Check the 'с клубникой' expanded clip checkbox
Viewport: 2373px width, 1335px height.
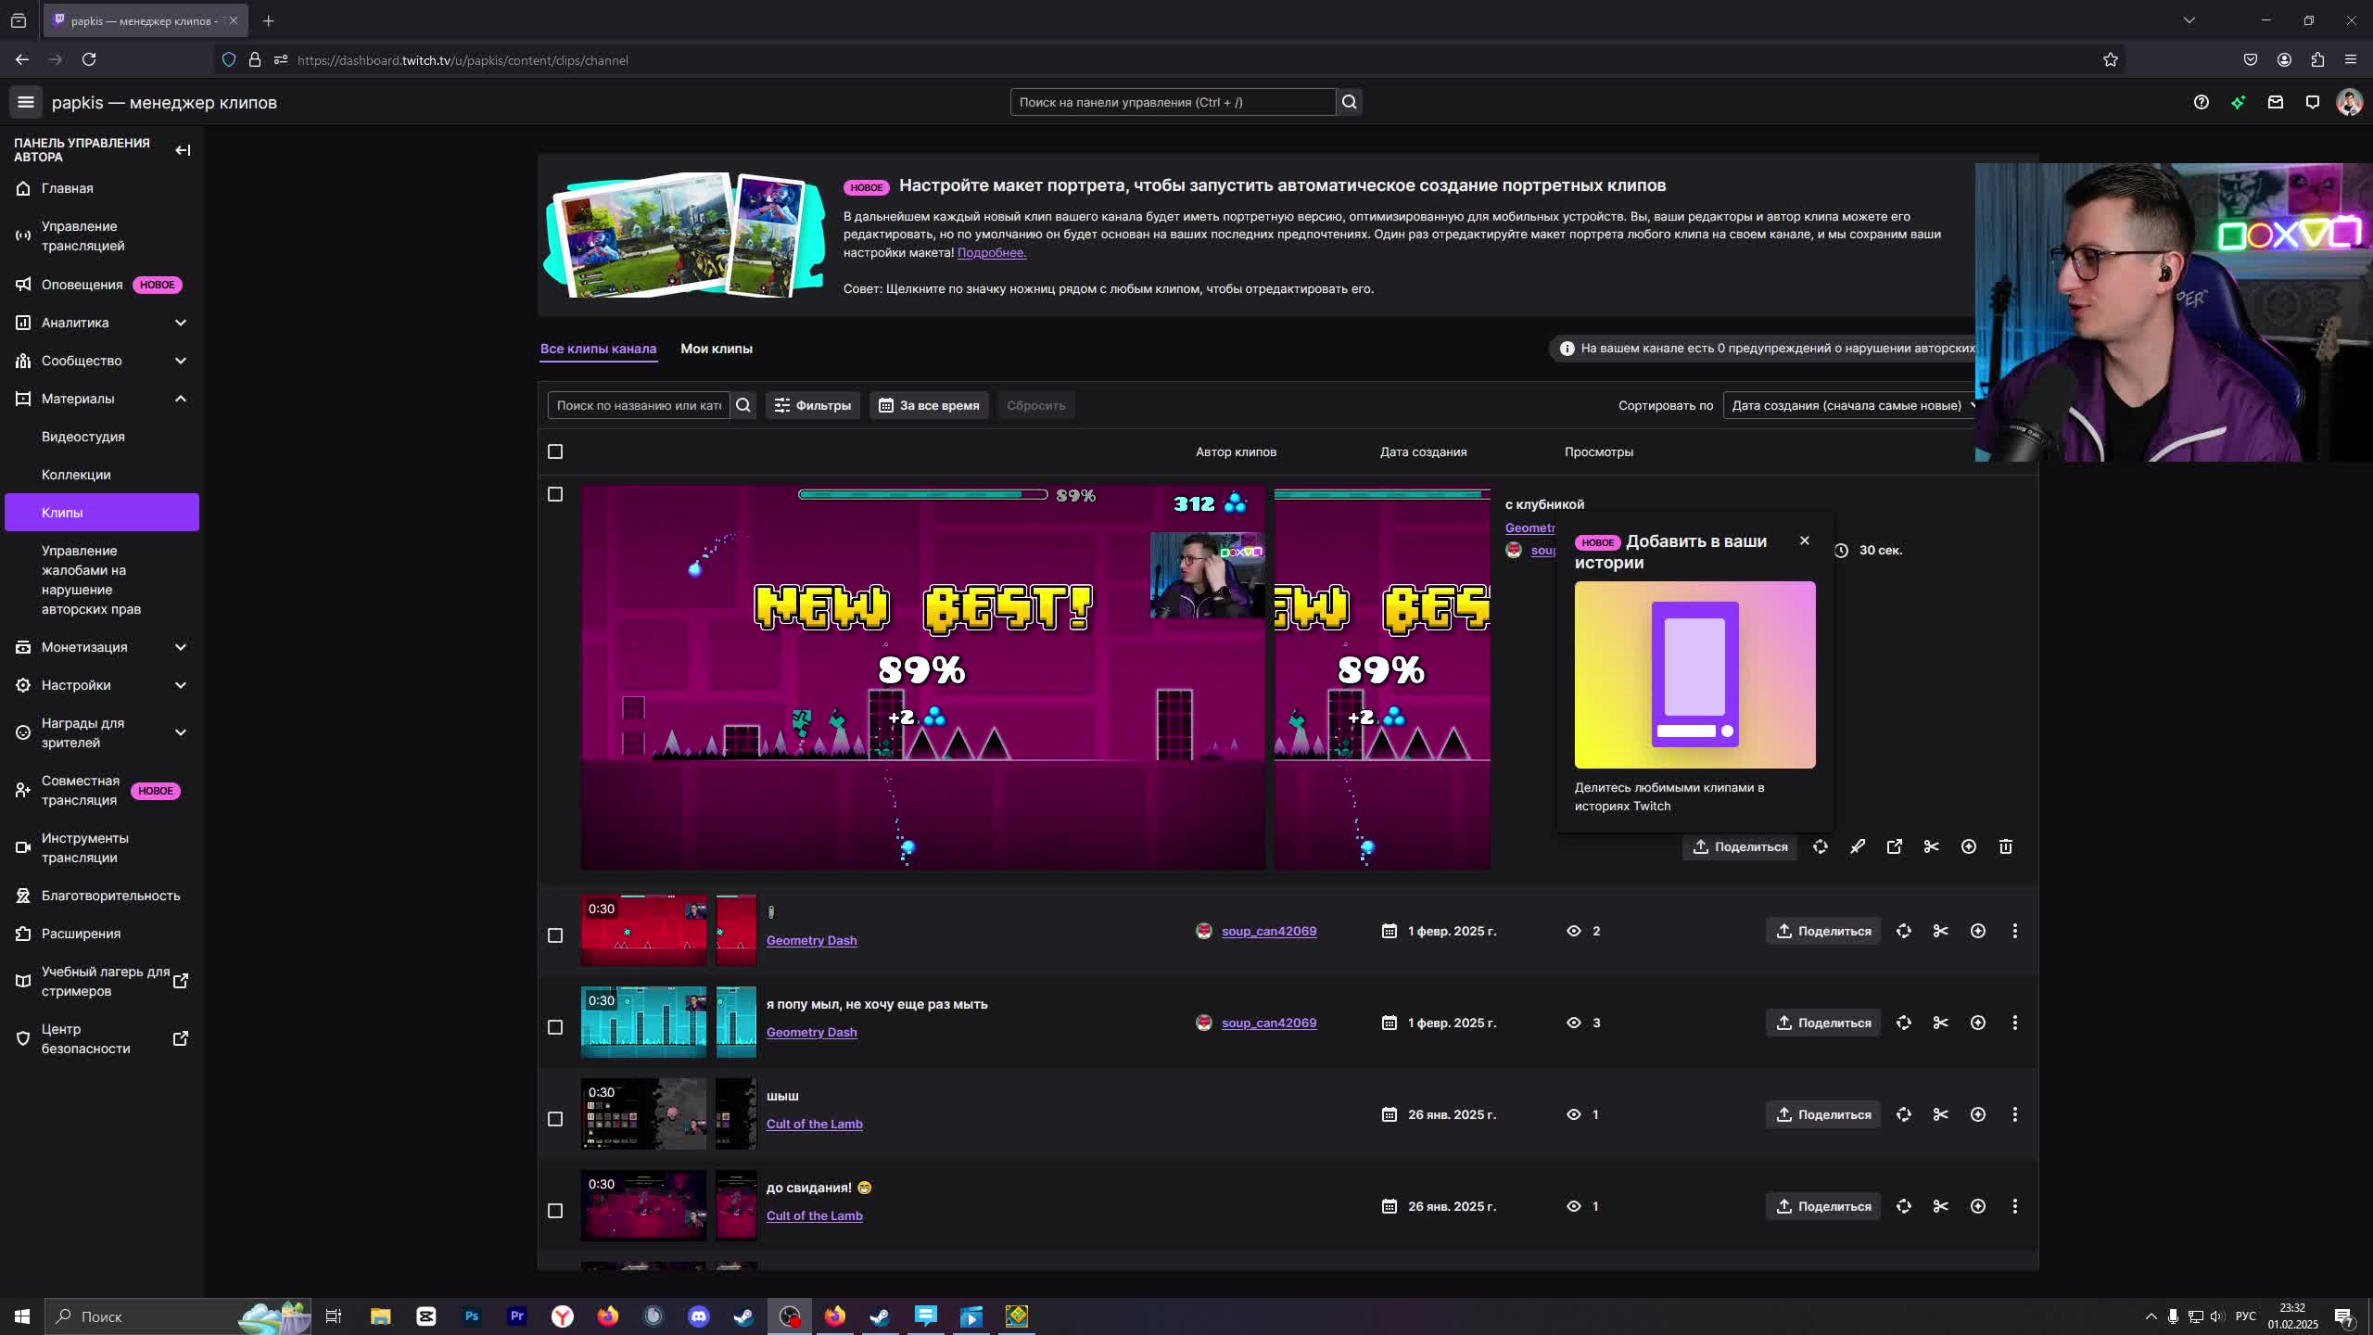pyautogui.click(x=555, y=494)
